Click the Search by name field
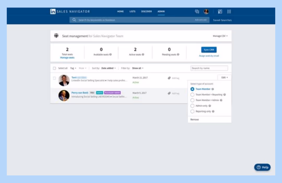The height and width of the screenshot is (183, 282). pos(209,68)
